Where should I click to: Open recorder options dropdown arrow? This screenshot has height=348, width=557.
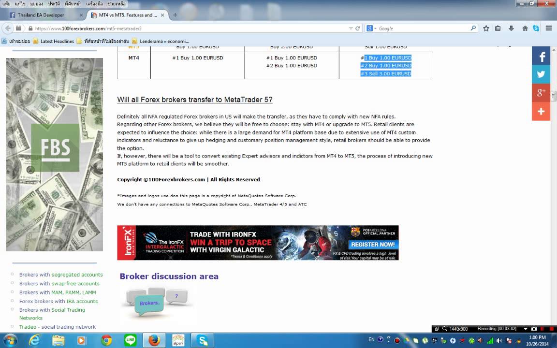coord(526,329)
